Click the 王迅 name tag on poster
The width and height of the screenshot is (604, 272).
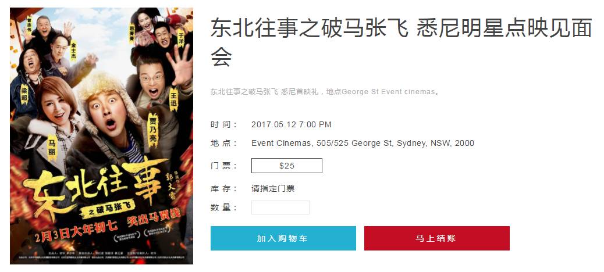[x=174, y=99]
